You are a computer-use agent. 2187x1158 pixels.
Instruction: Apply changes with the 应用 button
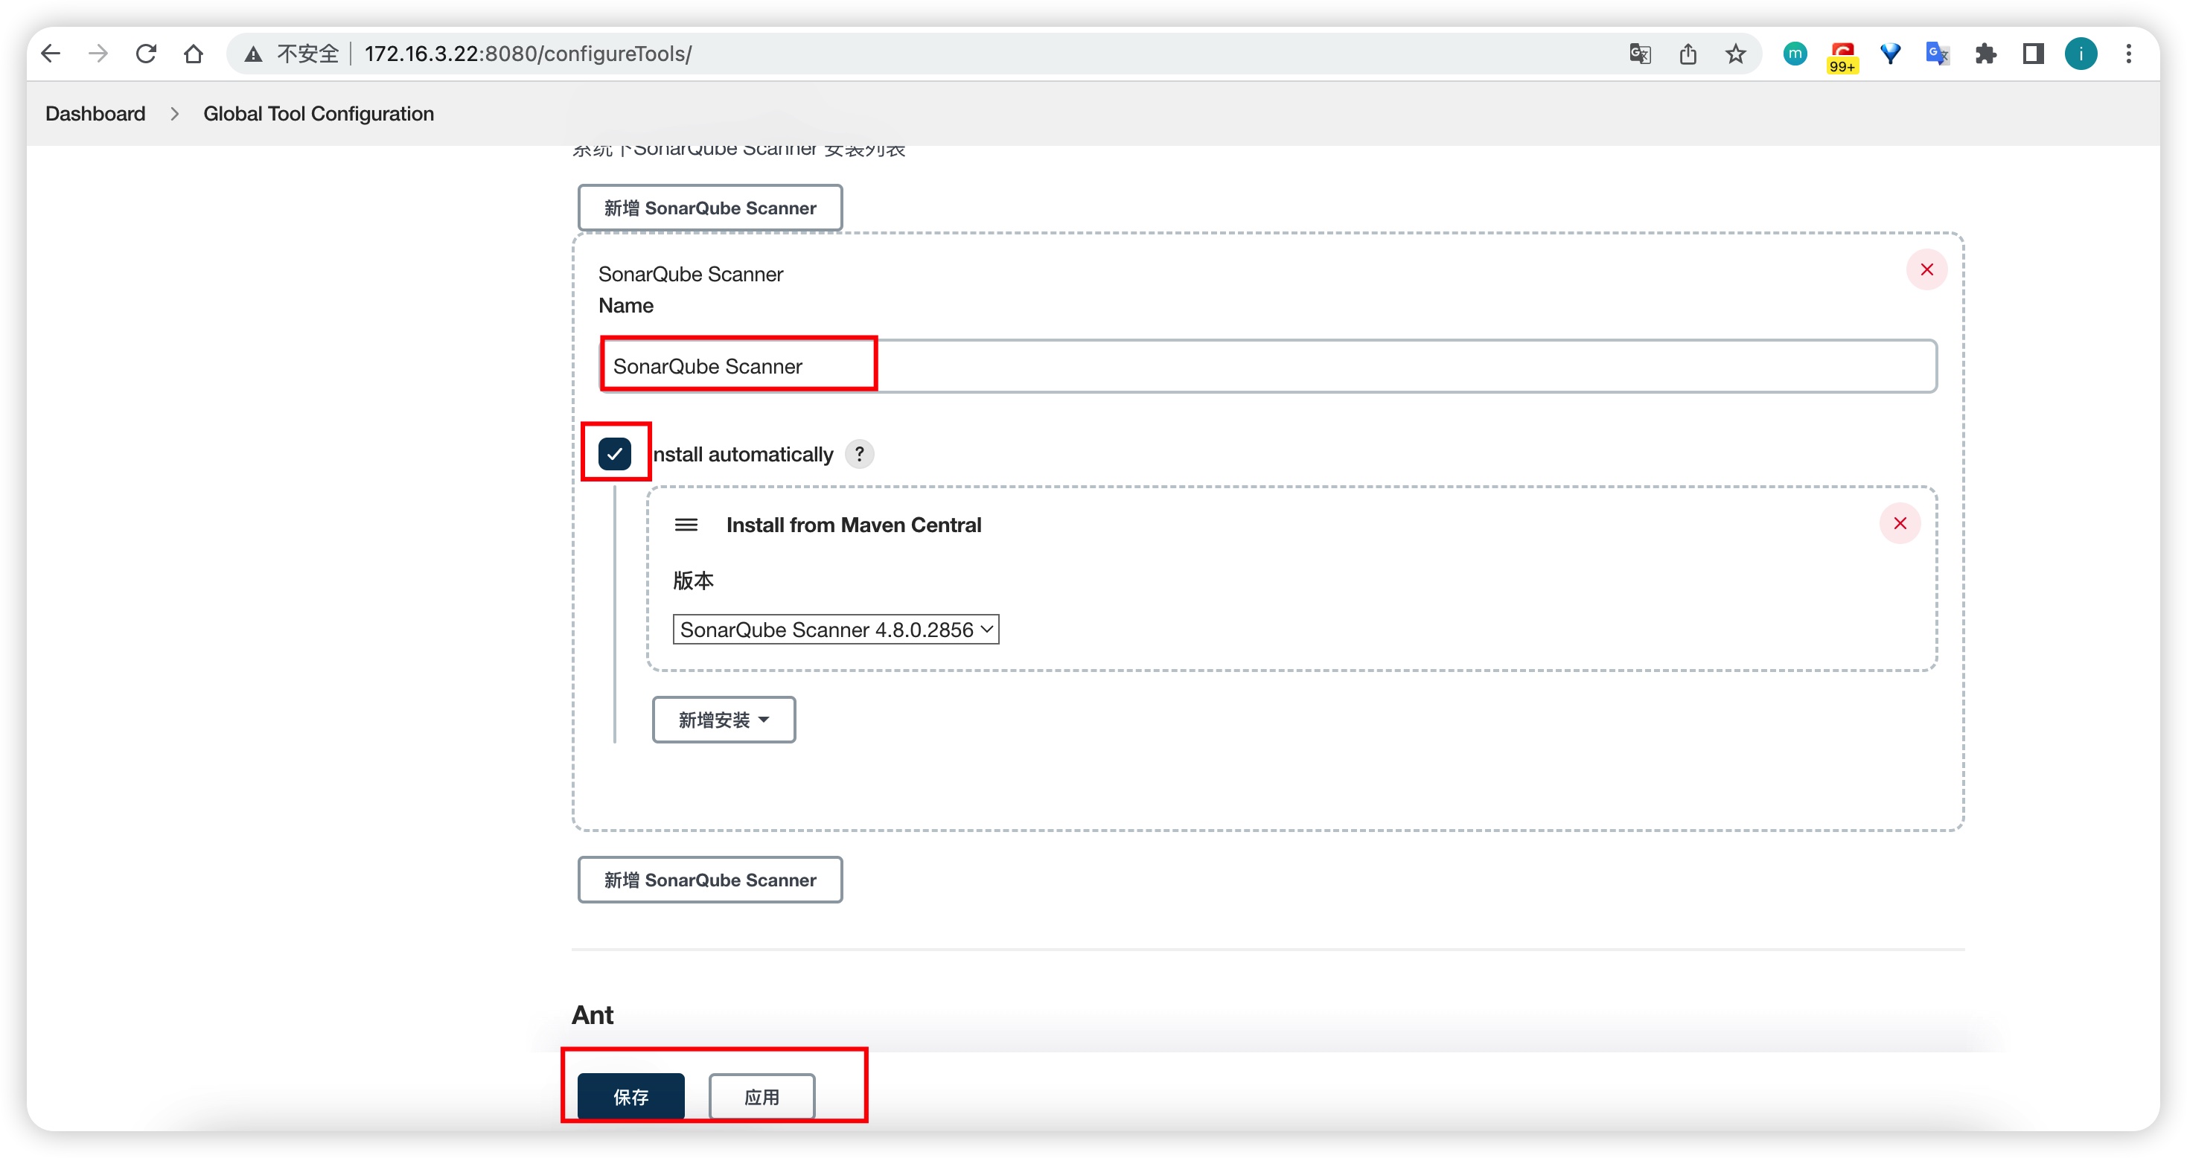coord(762,1096)
